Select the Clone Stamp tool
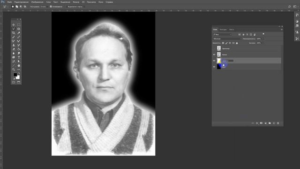 click(x=14, y=45)
